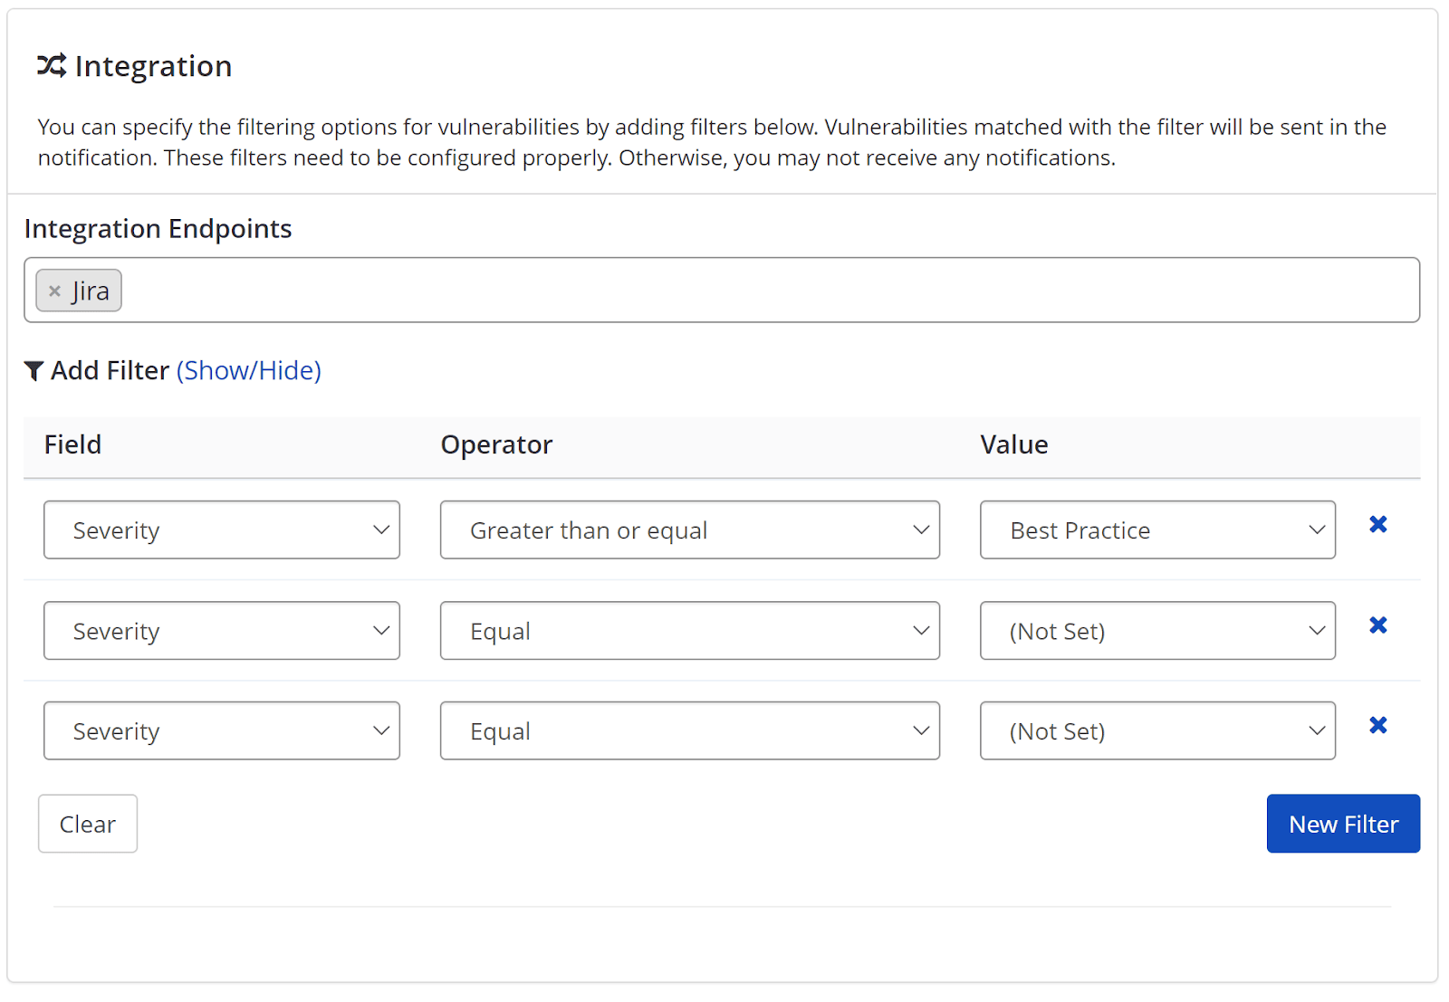The height and width of the screenshot is (1002, 1449).
Task: Remove the first filter row with blue X
Action: pos(1377,524)
